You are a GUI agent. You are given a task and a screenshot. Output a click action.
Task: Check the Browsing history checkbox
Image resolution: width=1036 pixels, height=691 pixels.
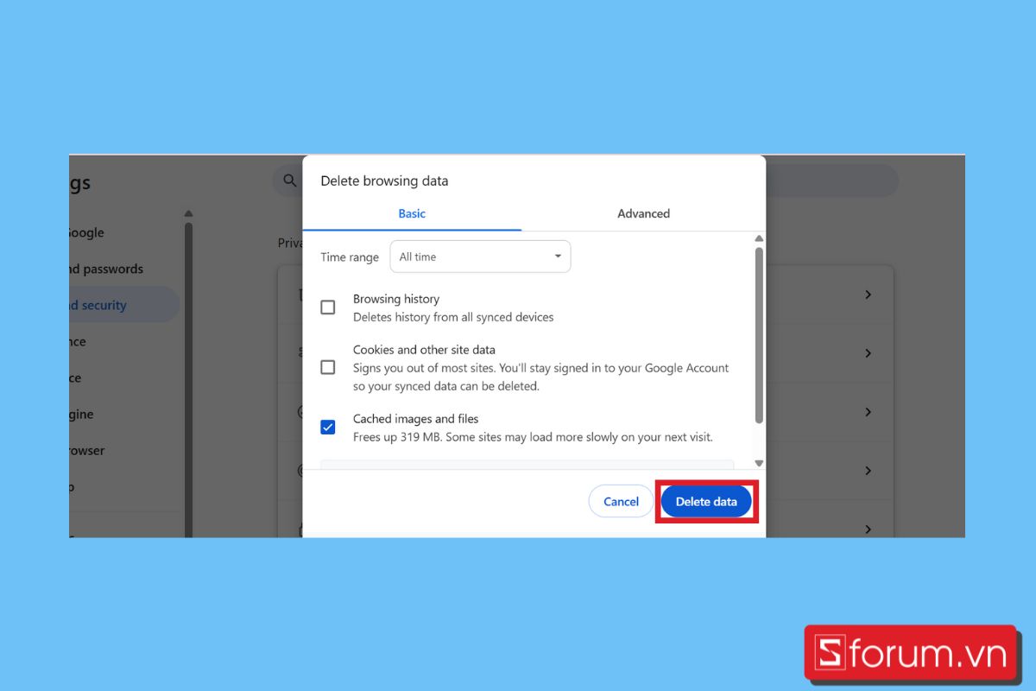point(328,307)
